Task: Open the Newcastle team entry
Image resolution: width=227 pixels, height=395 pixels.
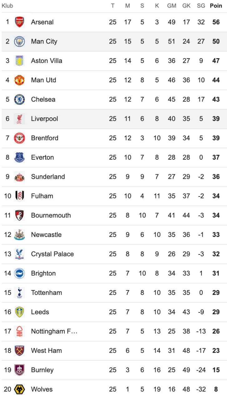Action: pyautogui.click(x=46, y=235)
